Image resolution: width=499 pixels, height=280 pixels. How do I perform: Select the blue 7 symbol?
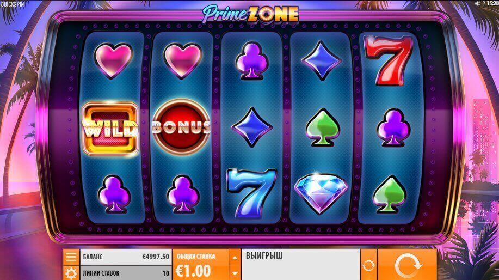pos(251,192)
